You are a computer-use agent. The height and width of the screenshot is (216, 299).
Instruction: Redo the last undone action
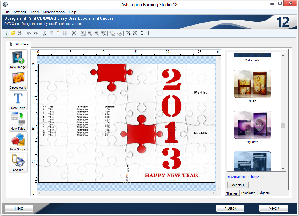click(x=36, y=33)
